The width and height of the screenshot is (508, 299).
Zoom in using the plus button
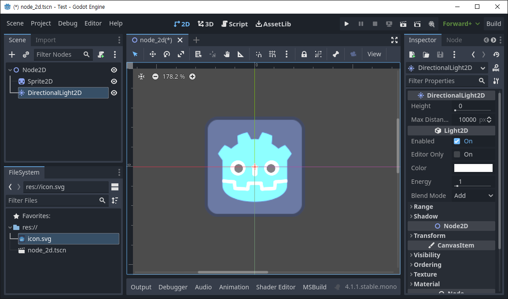click(x=192, y=77)
